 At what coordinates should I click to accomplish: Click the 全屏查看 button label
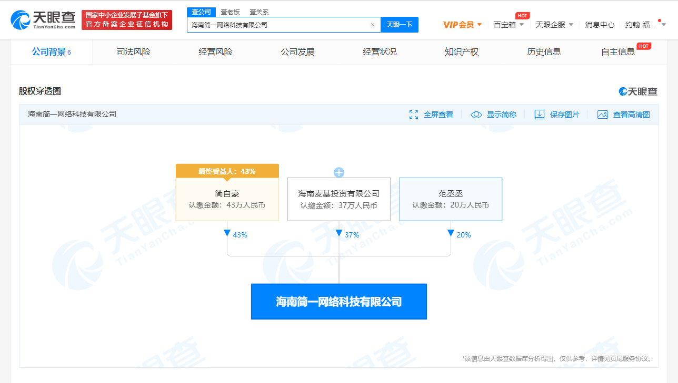(x=438, y=115)
